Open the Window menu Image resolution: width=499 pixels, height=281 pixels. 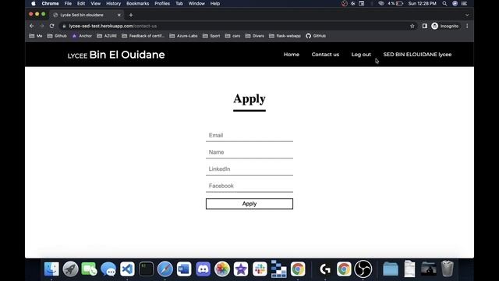[x=196, y=3]
